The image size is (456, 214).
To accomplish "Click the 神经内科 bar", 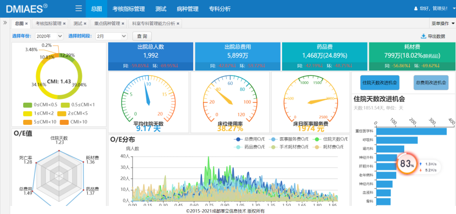I will (384, 184).
